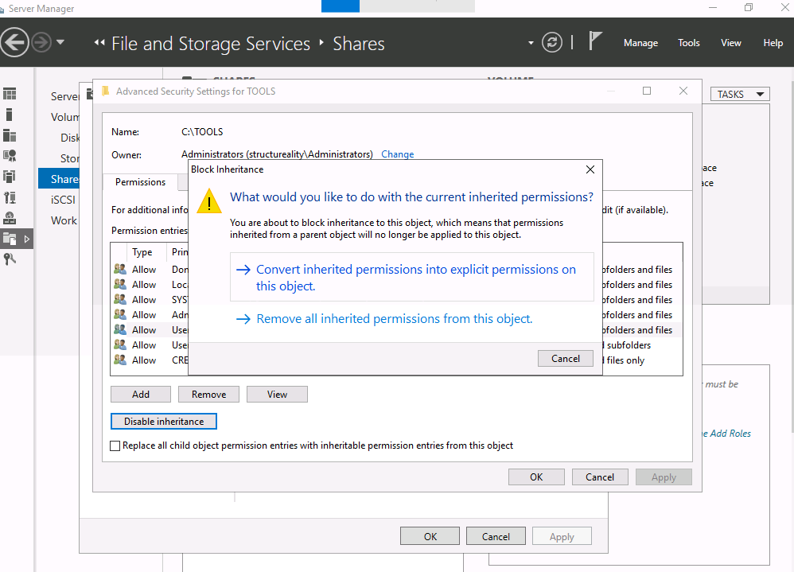
Task: Open the Help menu
Action: pyautogui.click(x=773, y=43)
